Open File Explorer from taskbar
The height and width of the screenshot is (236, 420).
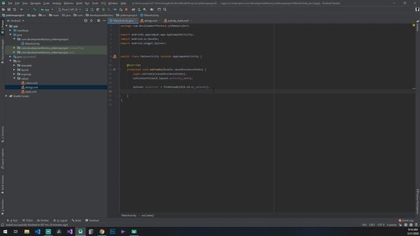pyautogui.click(x=27, y=231)
